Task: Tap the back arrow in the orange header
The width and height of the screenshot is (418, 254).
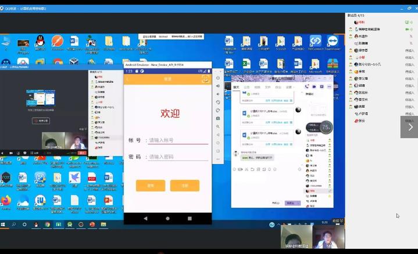Action: click(128, 79)
